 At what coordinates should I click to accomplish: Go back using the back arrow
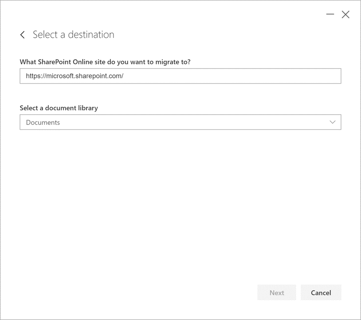(x=23, y=35)
